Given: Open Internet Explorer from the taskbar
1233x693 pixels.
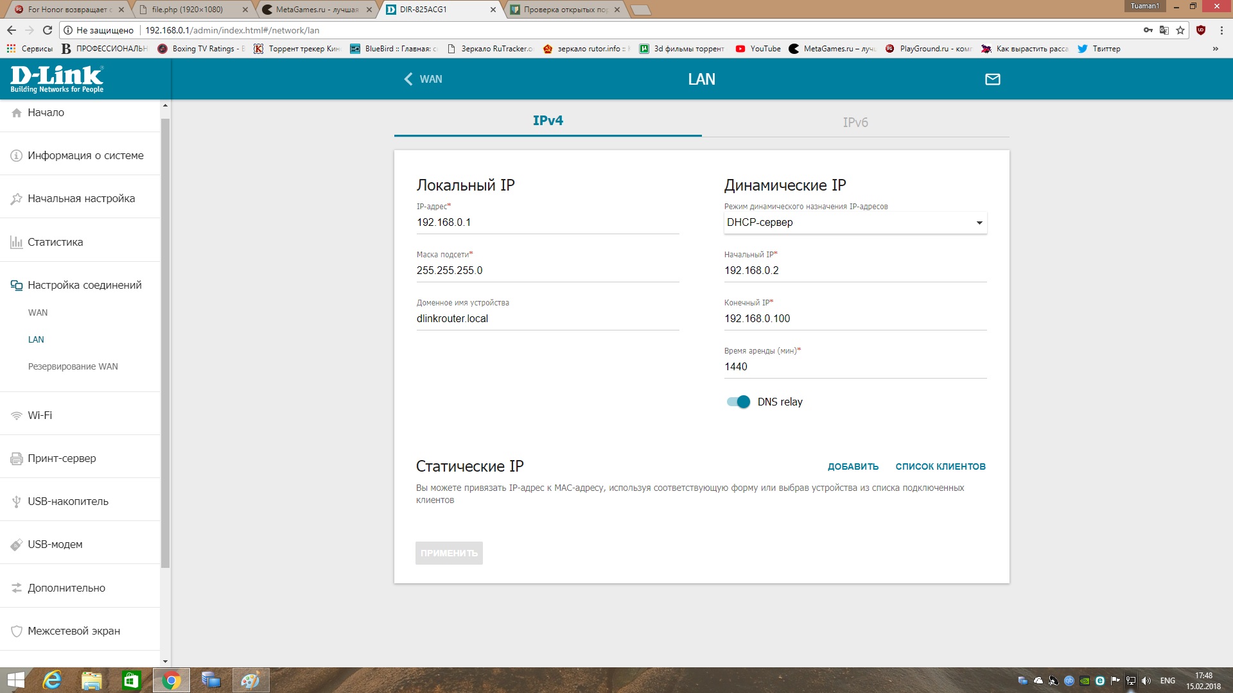Looking at the screenshot, I should 52,680.
